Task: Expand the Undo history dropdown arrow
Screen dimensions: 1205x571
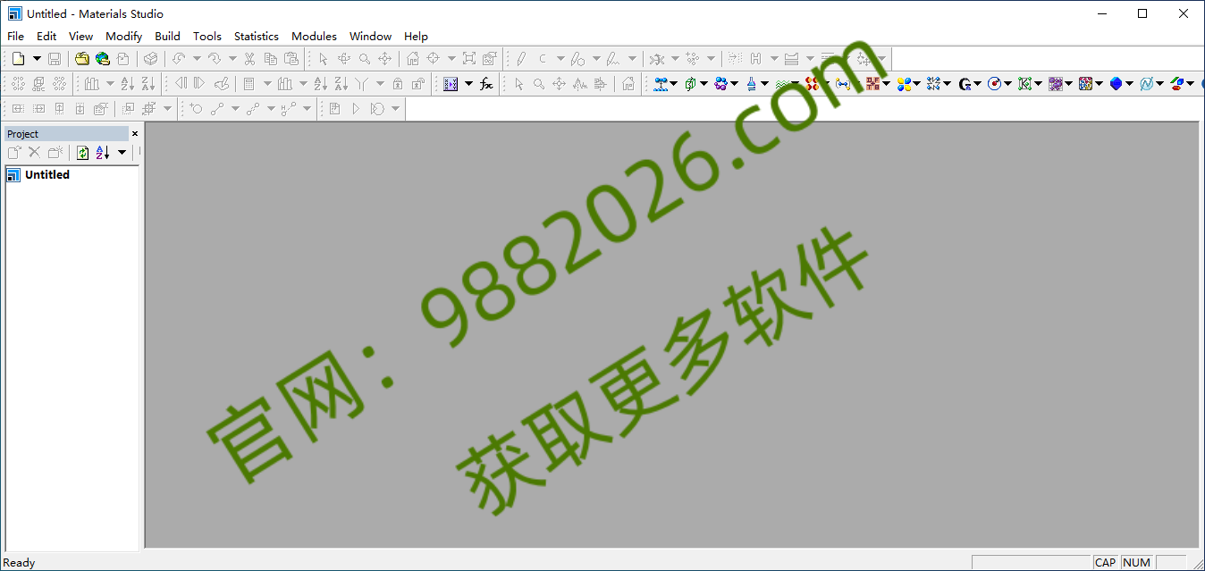Action: click(197, 59)
